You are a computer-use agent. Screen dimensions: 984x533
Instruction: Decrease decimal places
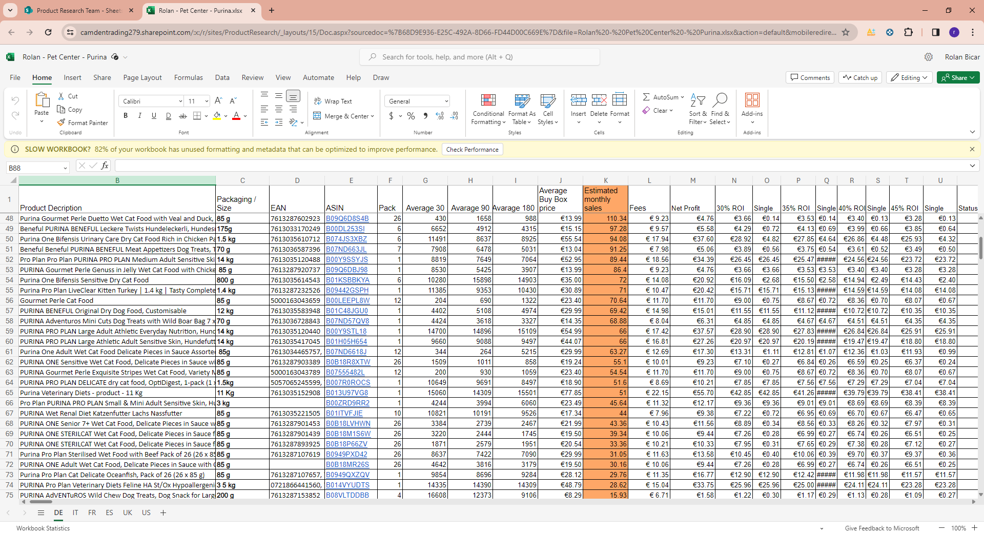click(454, 116)
